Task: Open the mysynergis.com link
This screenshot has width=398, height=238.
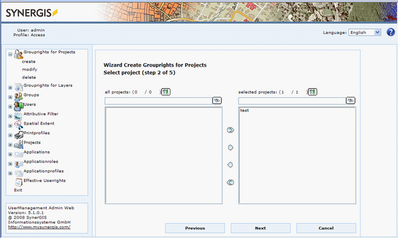Action: click(x=39, y=227)
